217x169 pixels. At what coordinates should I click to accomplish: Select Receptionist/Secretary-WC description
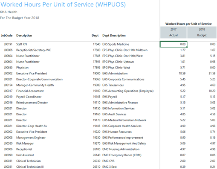pyautogui.click(x=33, y=50)
